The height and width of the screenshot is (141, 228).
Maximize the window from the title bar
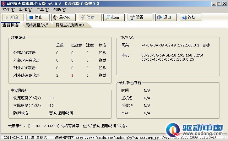(219, 4)
